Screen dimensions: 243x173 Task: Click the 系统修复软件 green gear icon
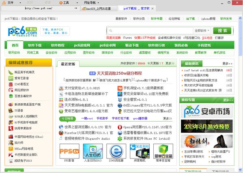click(x=120, y=139)
